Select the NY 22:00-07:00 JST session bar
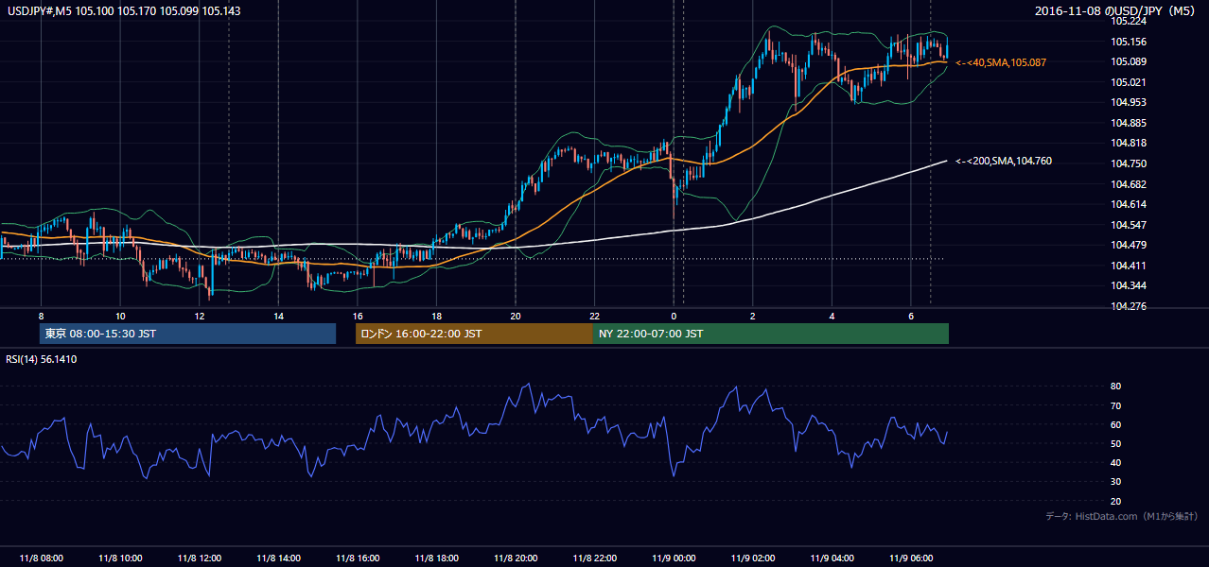The image size is (1209, 567). click(x=771, y=334)
